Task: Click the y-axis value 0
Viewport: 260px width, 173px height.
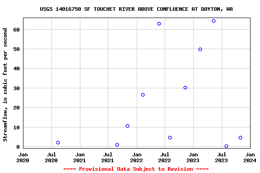Action: pyautogui.click(x=18, y=147)
